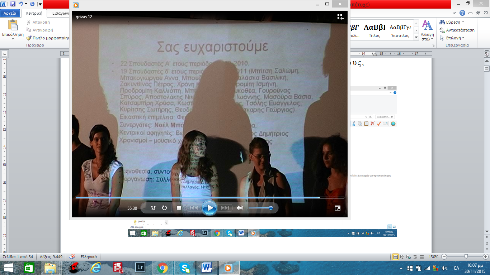Screen dimensions: 490x275
Task: Save the Word document
Action: click(x=13, y=4)
